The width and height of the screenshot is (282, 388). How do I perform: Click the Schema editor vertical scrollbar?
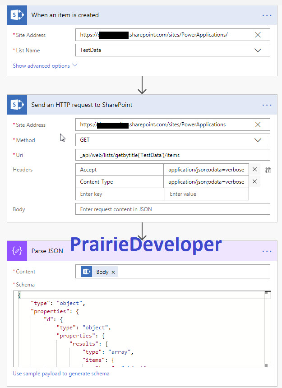click(266, 329)
